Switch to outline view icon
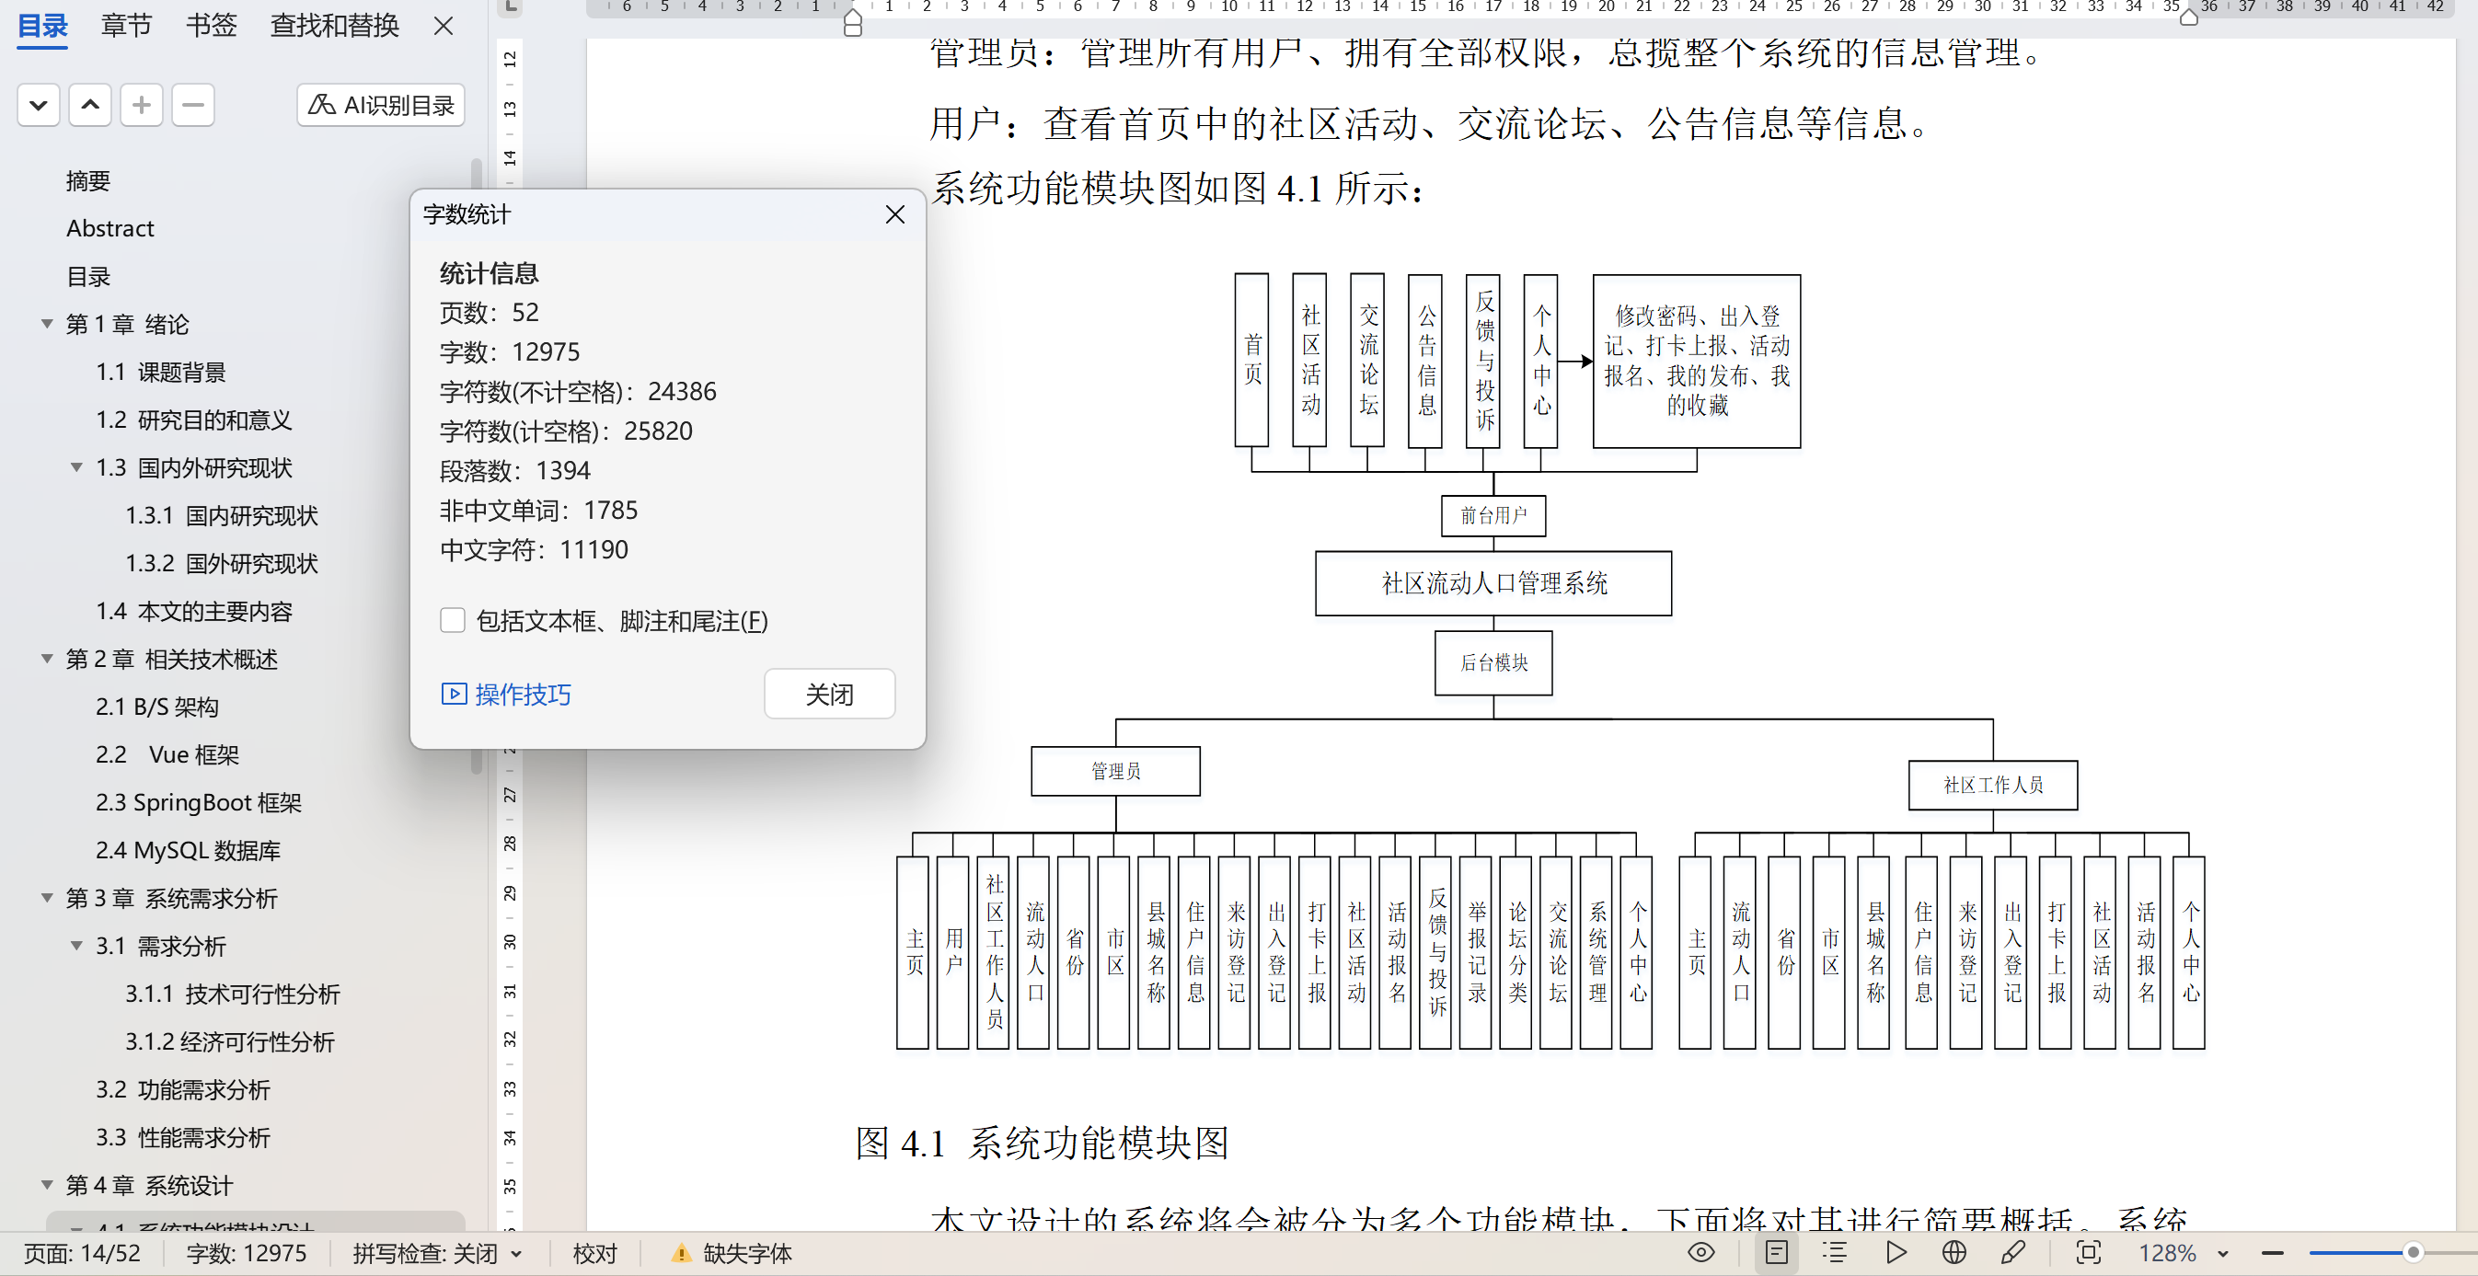 point(1835,1252)
